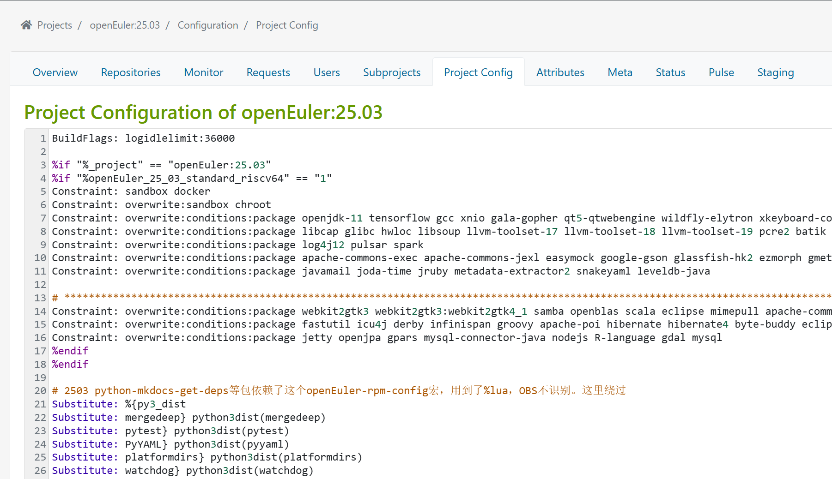This screenshot has height=479, width=832.
Task: Click 'PyYAML}' on line 24
Action: click(x=146, y=444)
